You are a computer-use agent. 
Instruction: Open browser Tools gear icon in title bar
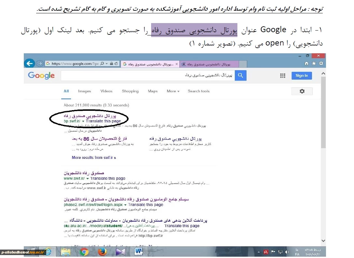click(321, 64)
